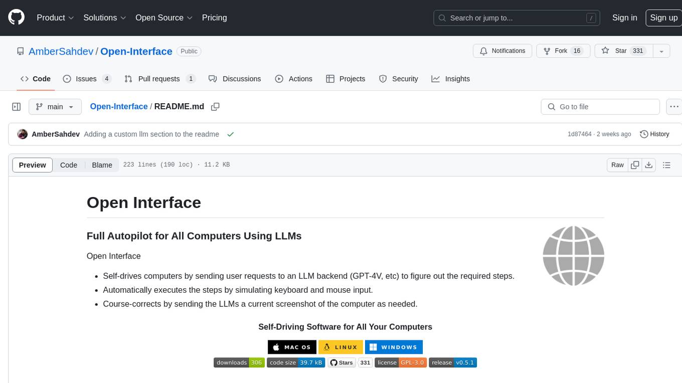Open the Raw file view
This screenshot has width=682, height=383.
pos(617,165)
